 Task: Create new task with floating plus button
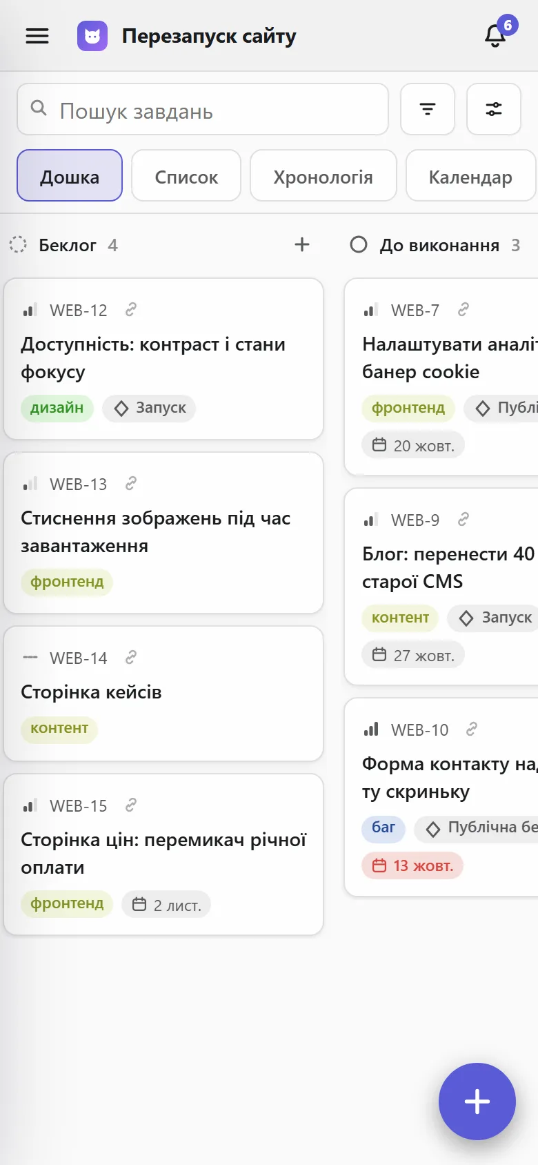pos(477,1102)
